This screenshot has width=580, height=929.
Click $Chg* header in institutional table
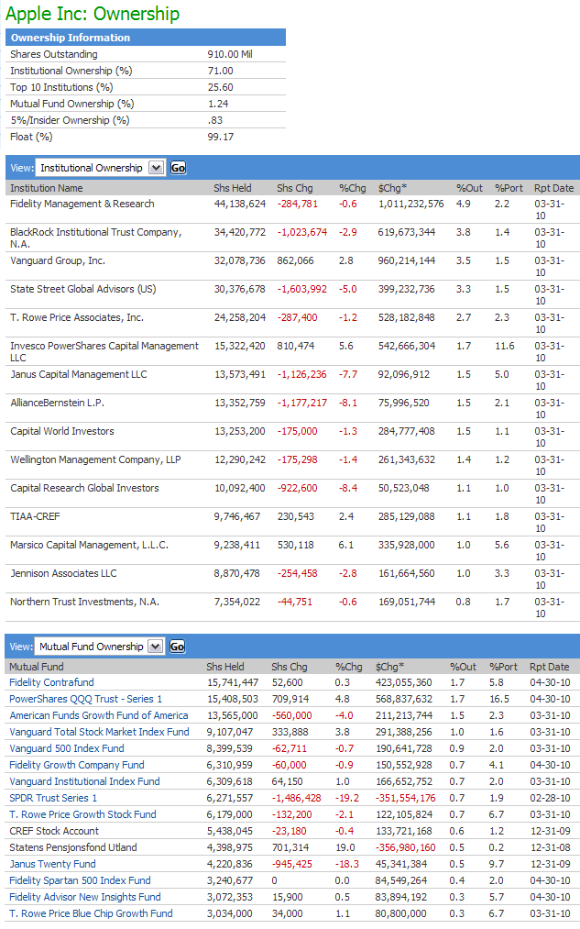click(392, 188)
